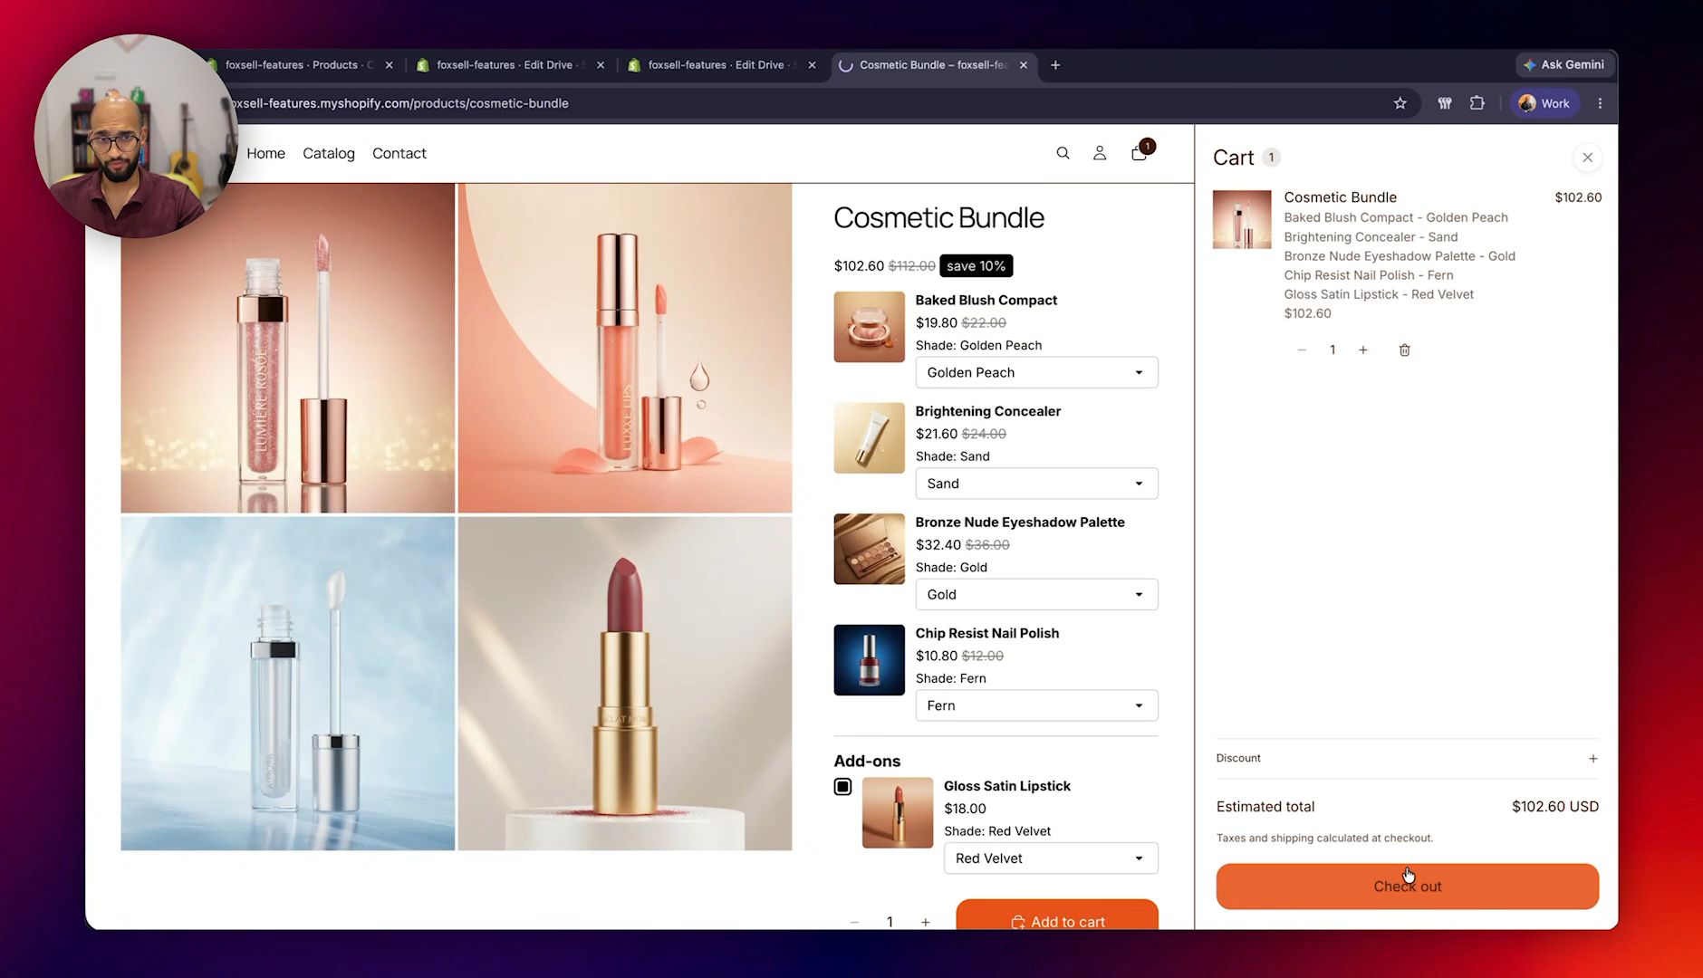This screenshot has width=1703, height=978.
Task: Open a new browser tab
Action: tap(1055, 65)
